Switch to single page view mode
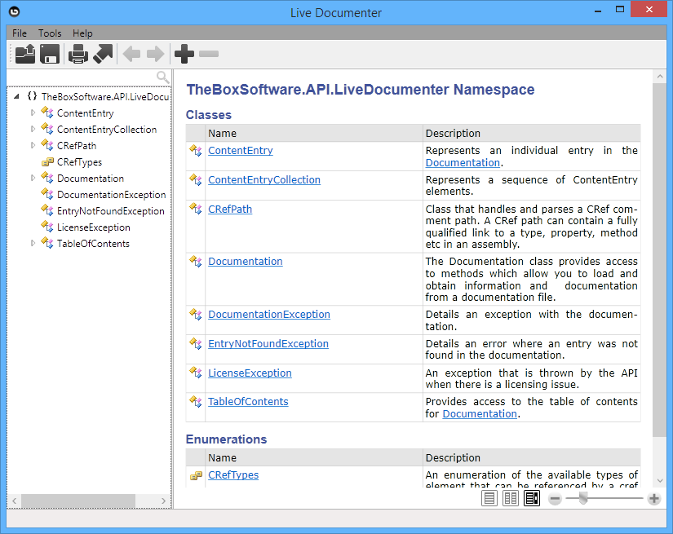Viewport: 673px width, 534px height. point(489,498)
